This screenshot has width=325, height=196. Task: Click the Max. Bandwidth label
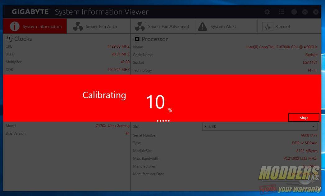(146, 159)
